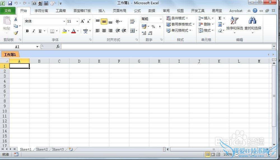280x160 pixels.
Task: Open the font size dropdown showing 11
Action: tap(77, 22)
